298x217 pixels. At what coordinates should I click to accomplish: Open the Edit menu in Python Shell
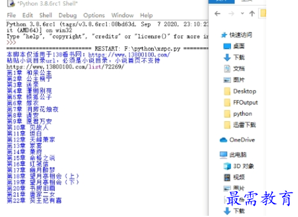tap(28, 15)
